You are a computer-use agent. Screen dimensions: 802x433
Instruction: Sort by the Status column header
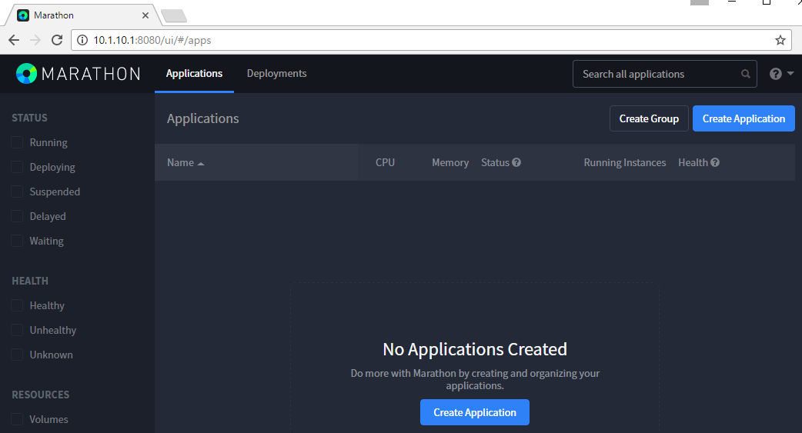(x=495, y=162)
